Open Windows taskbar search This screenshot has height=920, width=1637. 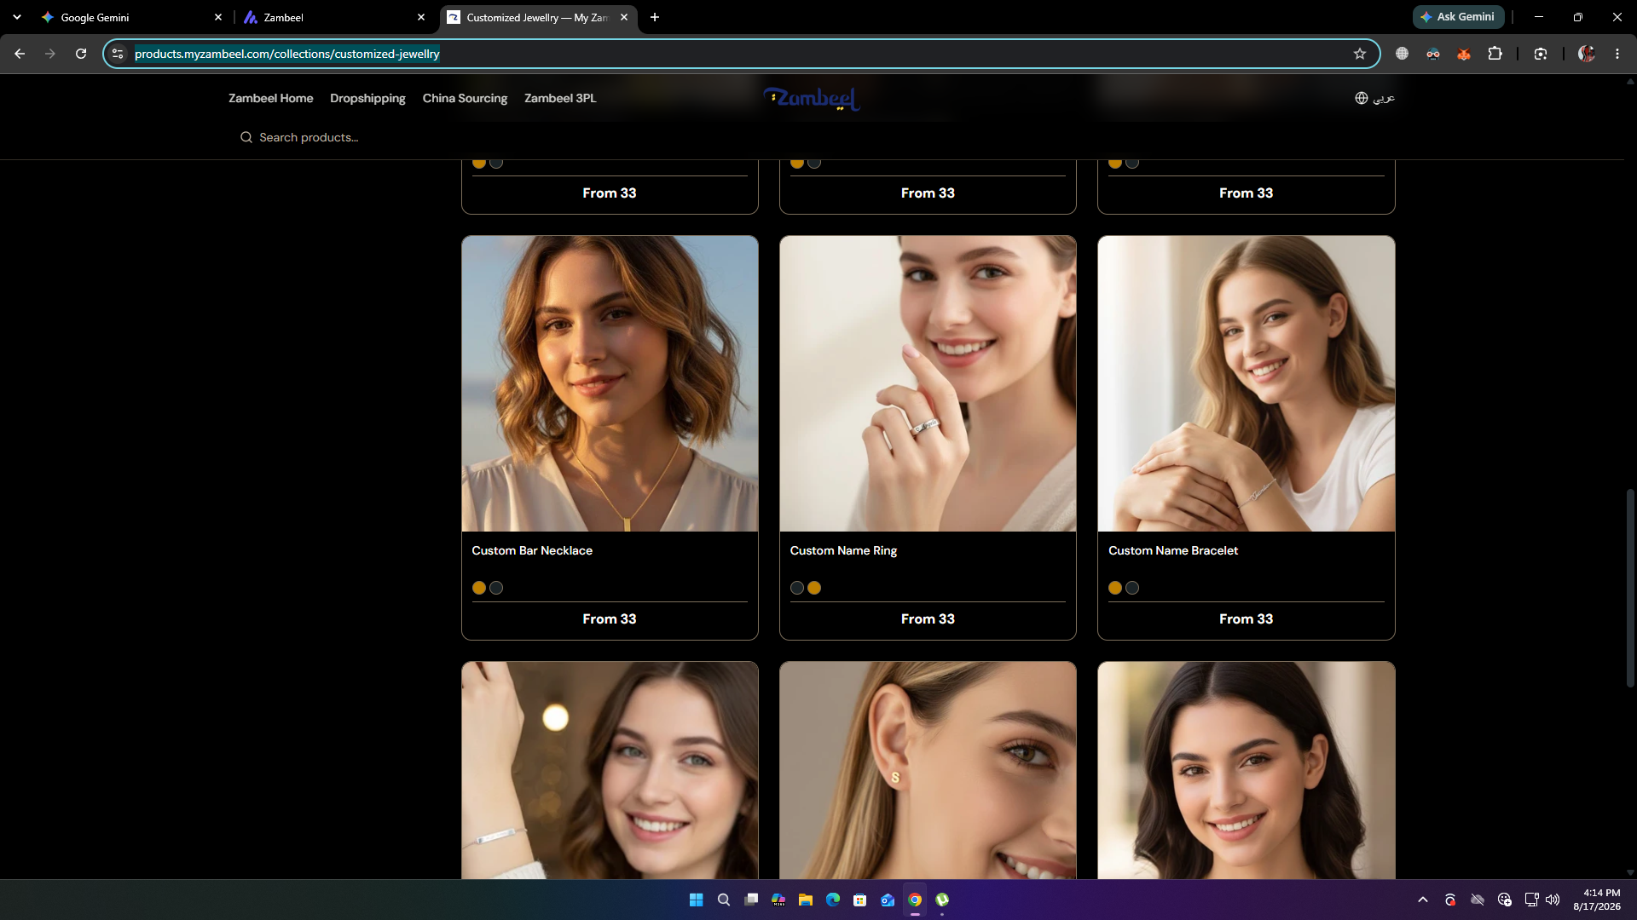pos(724,900)
